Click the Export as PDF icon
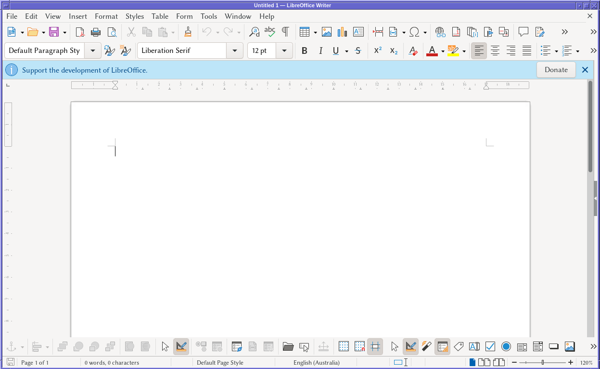The image size is (600, 369). tap(80, 32)
